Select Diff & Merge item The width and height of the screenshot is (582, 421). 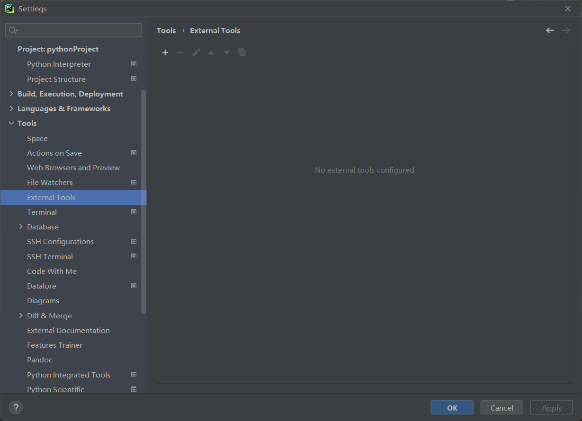click(49, 316)
